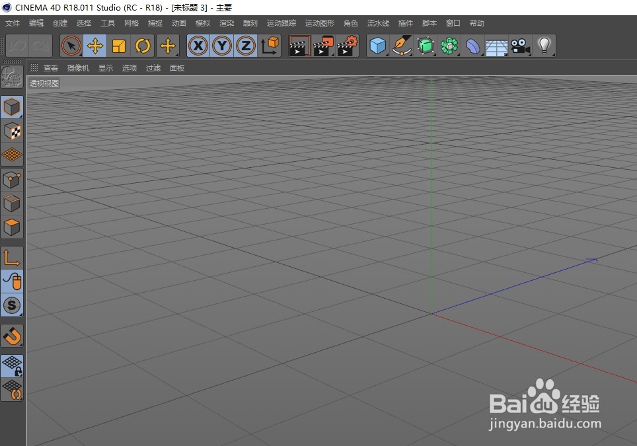The image size is (637, 446).
Task: Open the 雕刻 menu
Action: (250, 23)
